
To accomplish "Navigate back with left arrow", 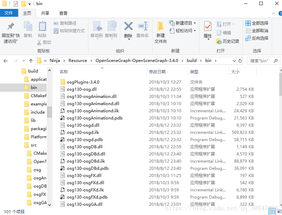I will pos(5,61).
